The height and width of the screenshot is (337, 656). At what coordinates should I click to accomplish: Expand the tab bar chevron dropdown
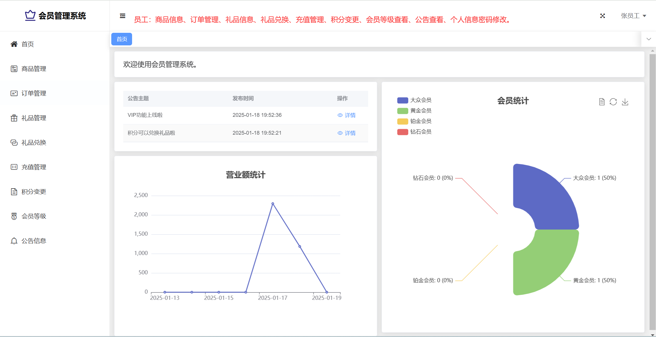649,39
